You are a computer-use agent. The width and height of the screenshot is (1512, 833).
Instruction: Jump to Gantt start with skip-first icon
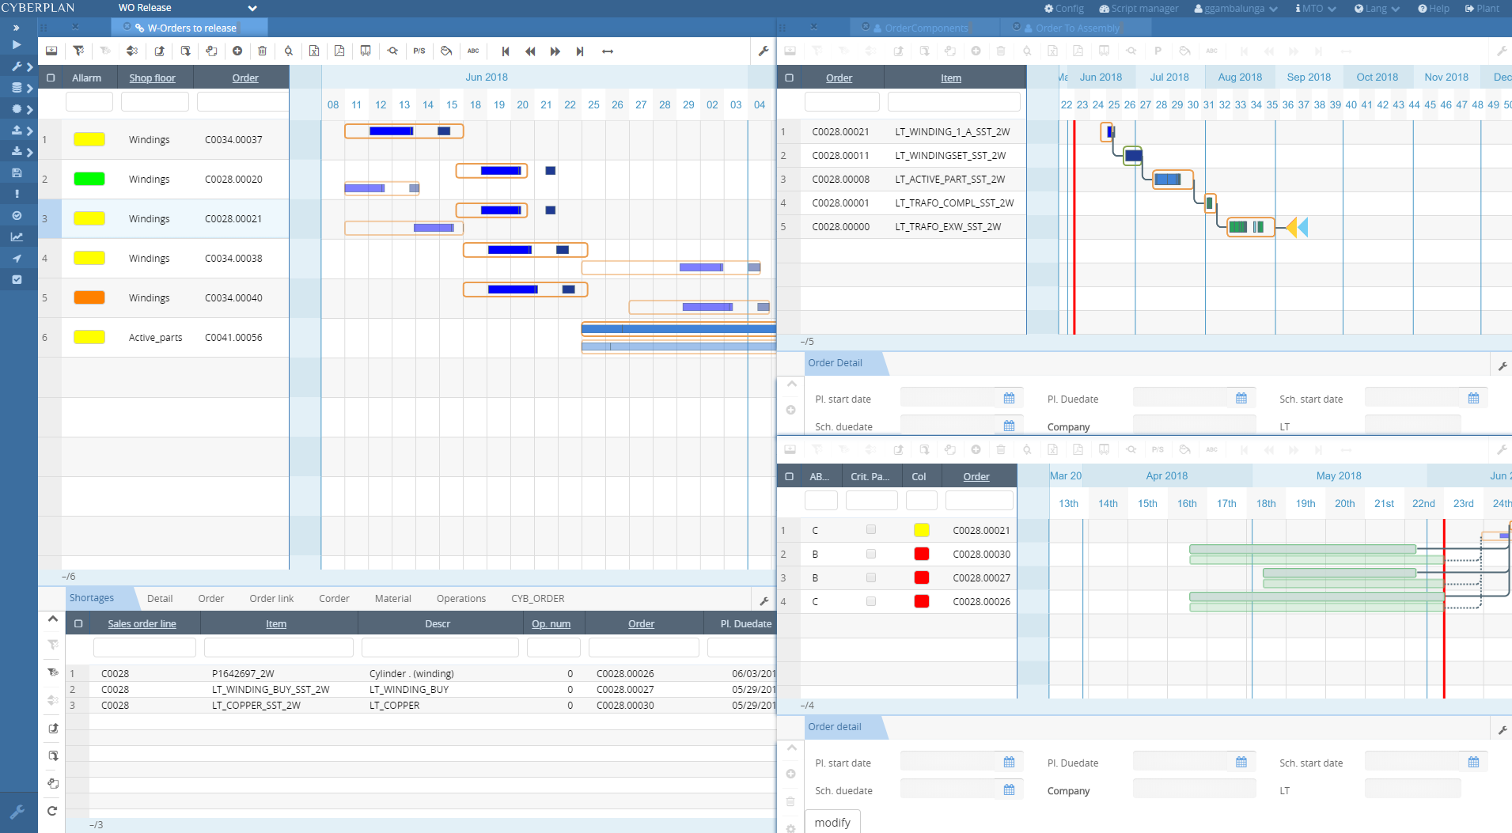(x=506, y=51)
